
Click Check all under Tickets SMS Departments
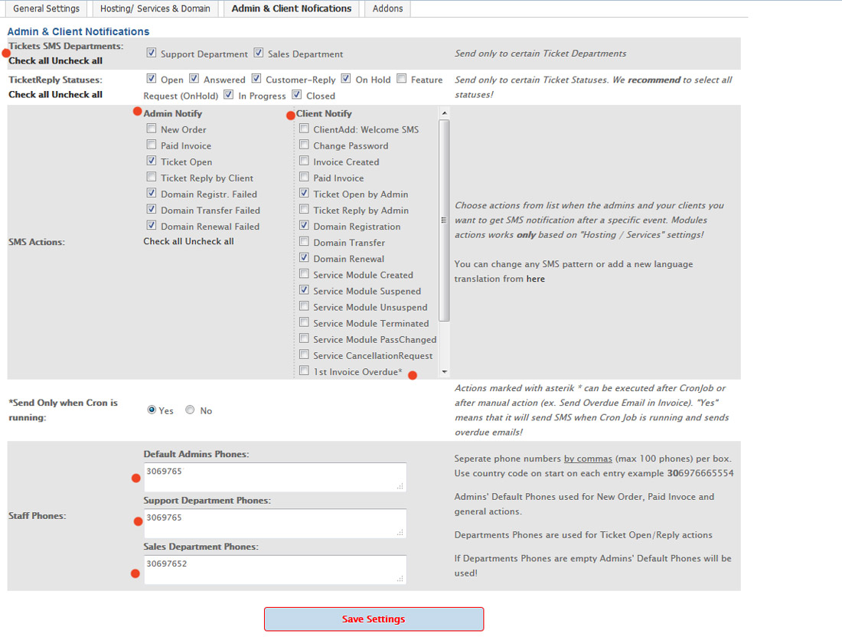click(29, 60)
